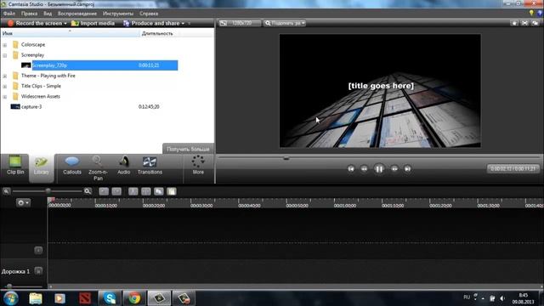This screenshot has height=306, width=544.
Task: Open Google Chrome from the taskbar
Action: [134, 298]
